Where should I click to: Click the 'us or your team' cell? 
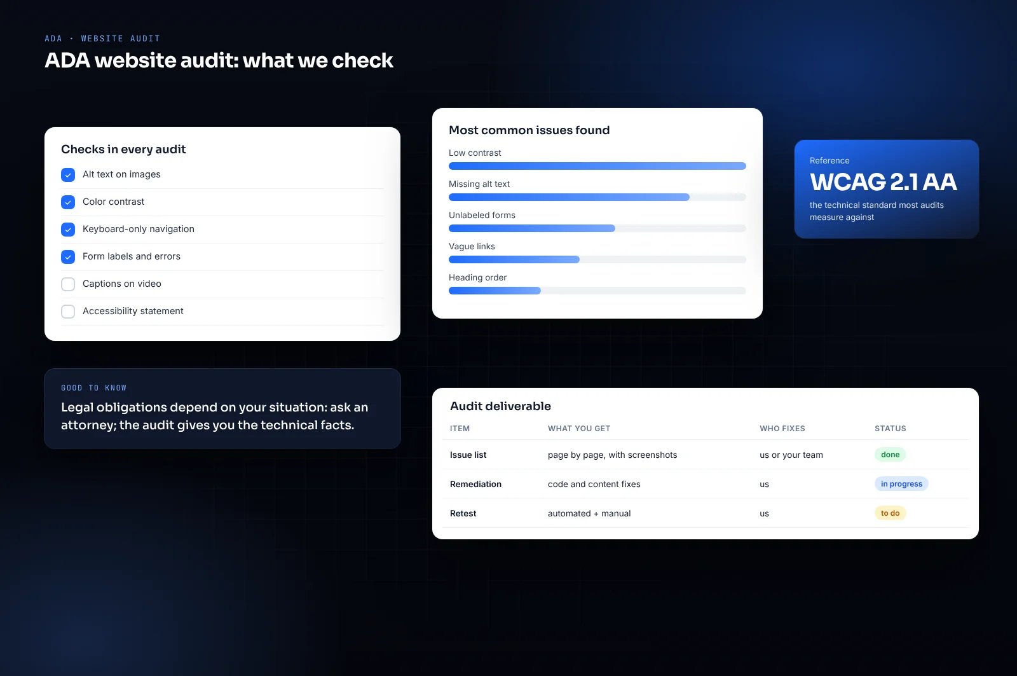pyautogui.click(x=791, y=455)
